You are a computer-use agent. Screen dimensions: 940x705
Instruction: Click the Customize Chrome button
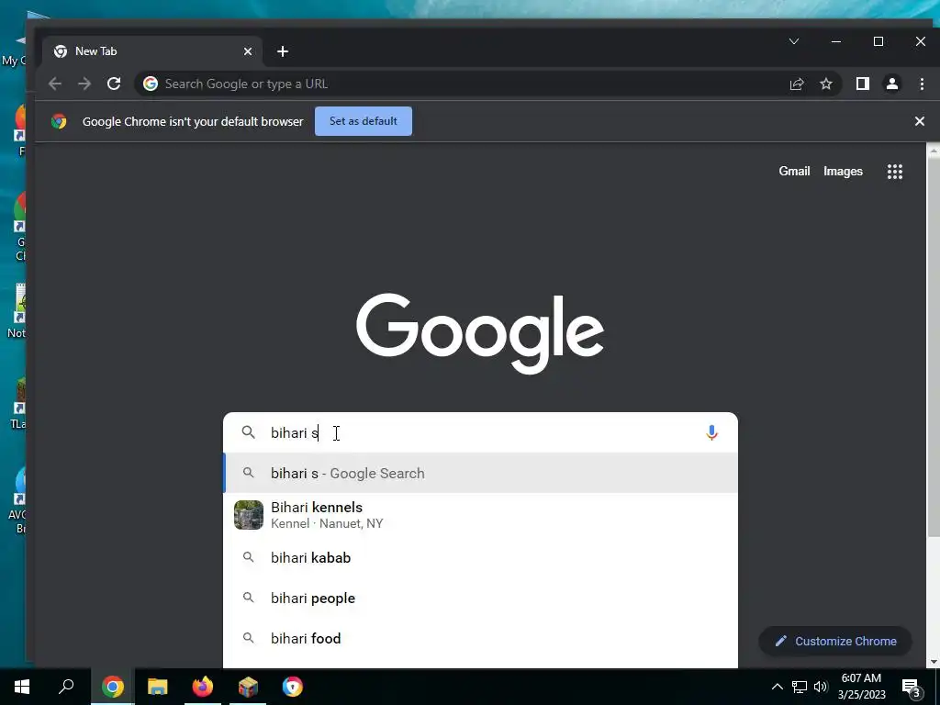(x=835, y=641)
